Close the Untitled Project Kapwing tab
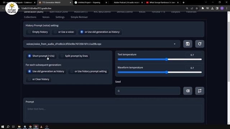This screenshot has width=230, height=129. (106, 3)
